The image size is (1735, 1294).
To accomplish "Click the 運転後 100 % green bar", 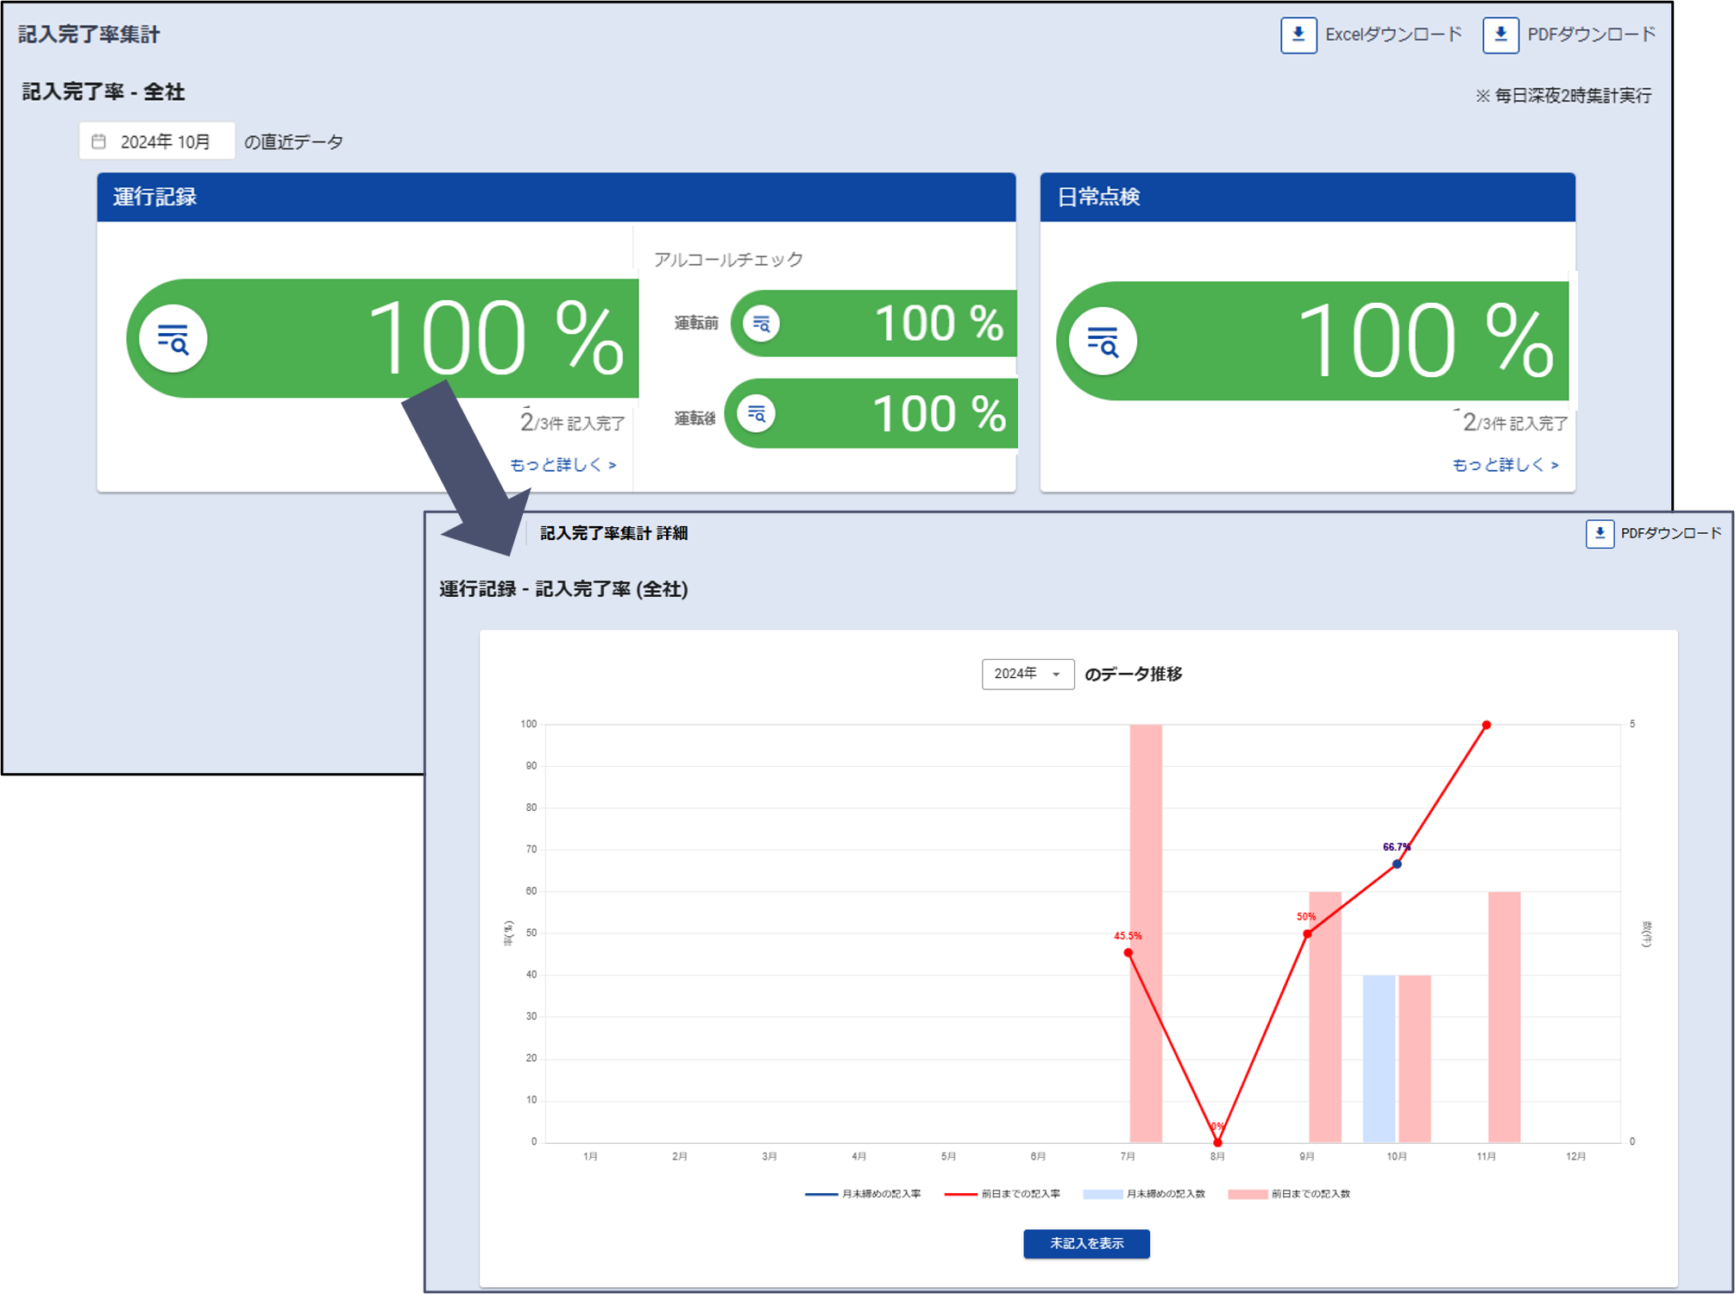I will (x=871, y=414).
